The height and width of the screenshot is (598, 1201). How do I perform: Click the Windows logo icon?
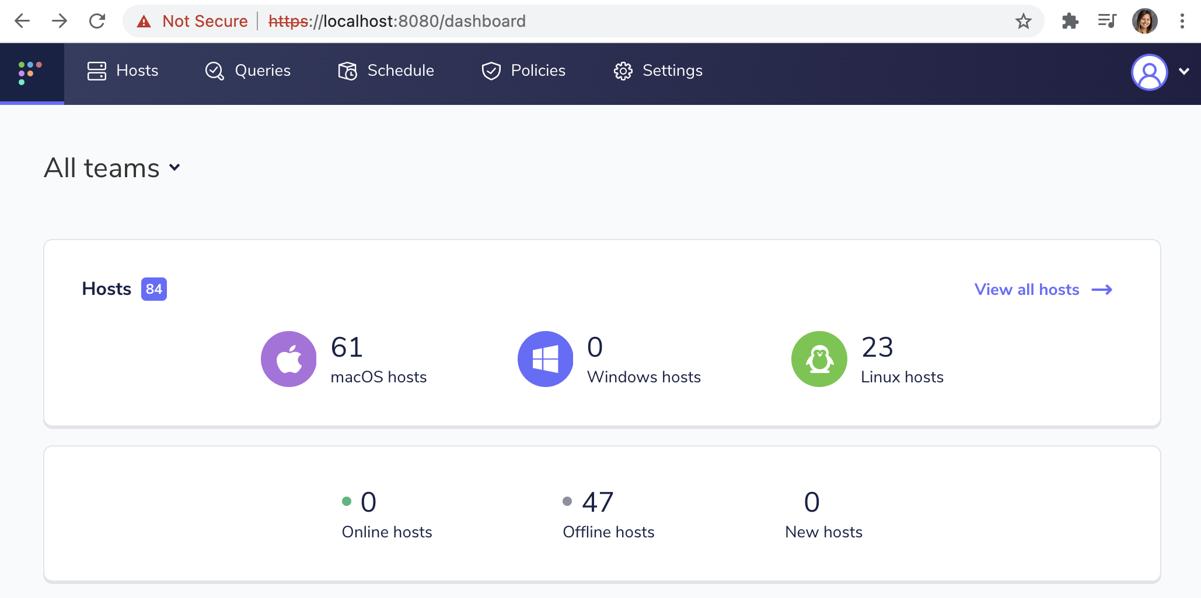tap(545, 358)
